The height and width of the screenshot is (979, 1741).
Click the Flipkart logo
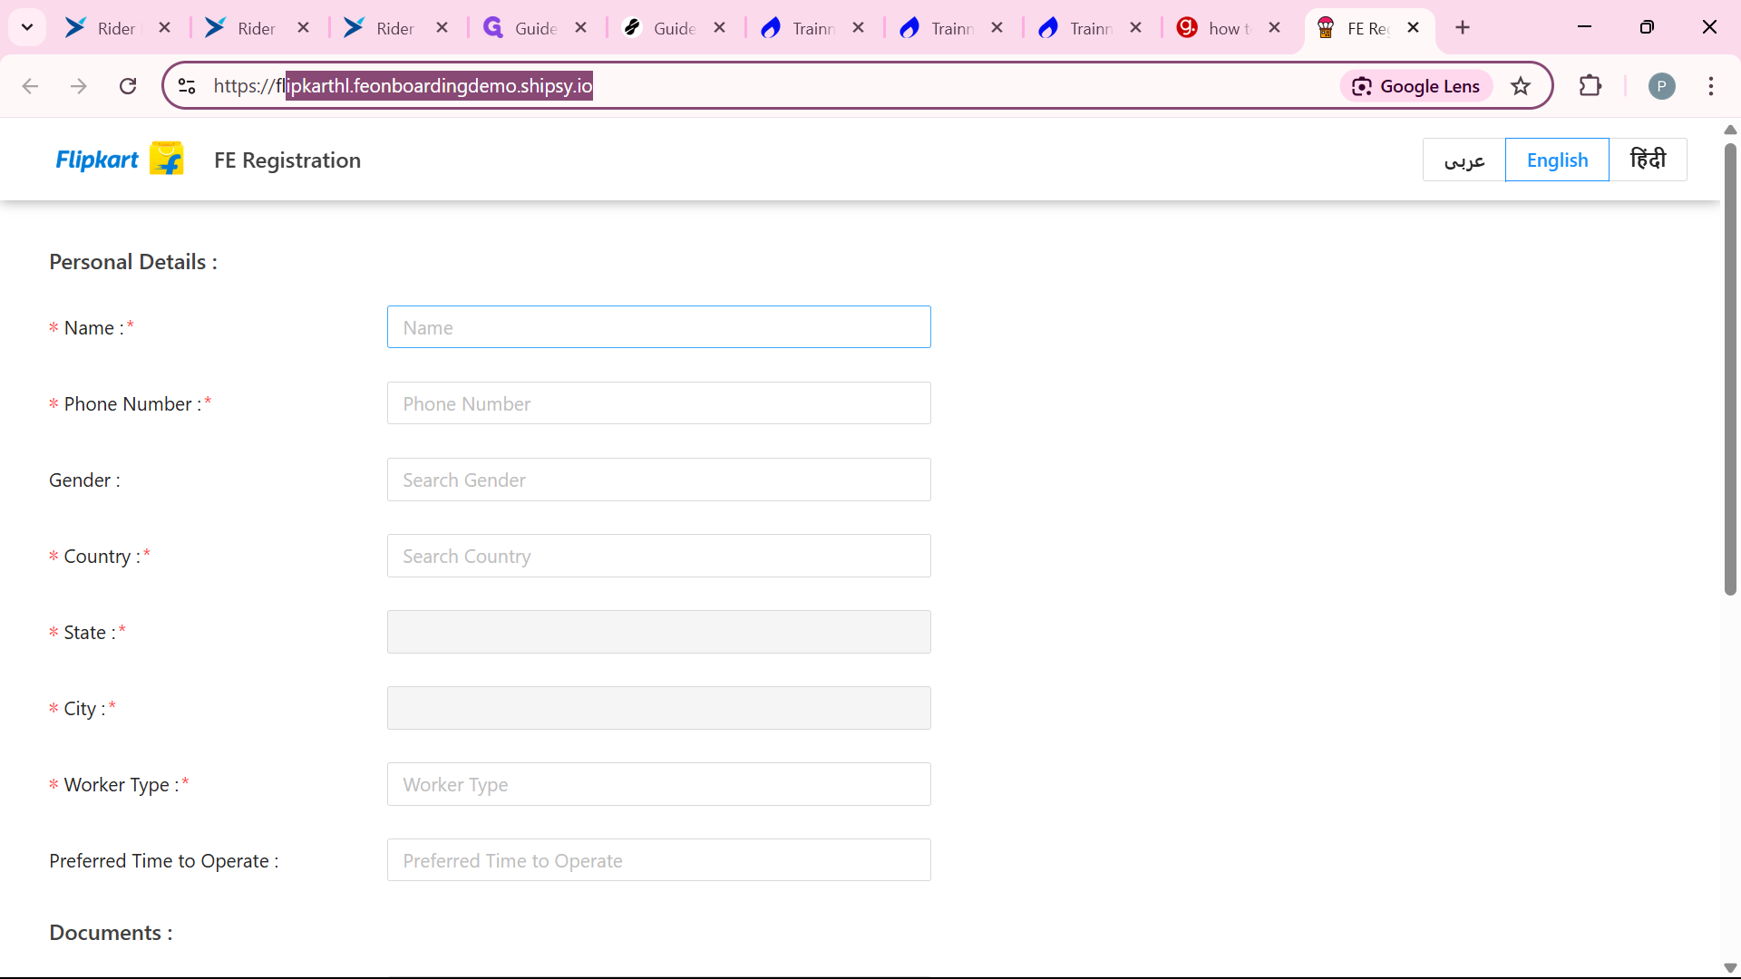(x=120, y=160)
